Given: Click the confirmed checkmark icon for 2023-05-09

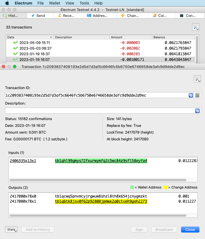Looking at the screenshot, I should tap(15, 43).
